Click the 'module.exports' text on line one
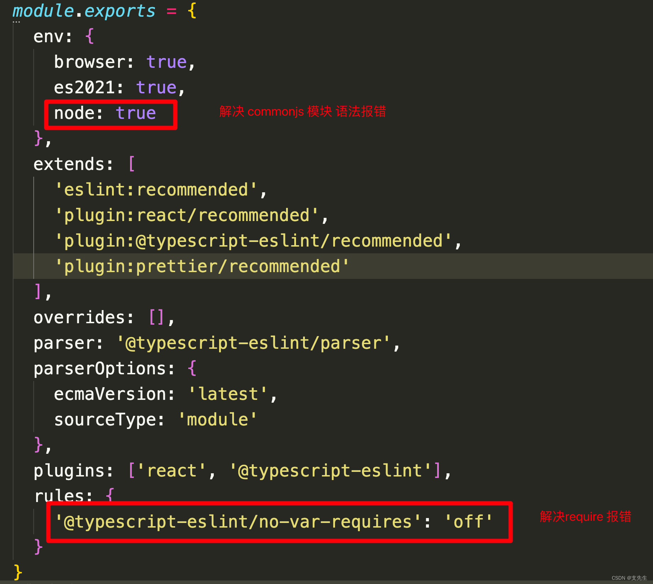The width and height of the screenshot is (653, 584). (84, 11)
